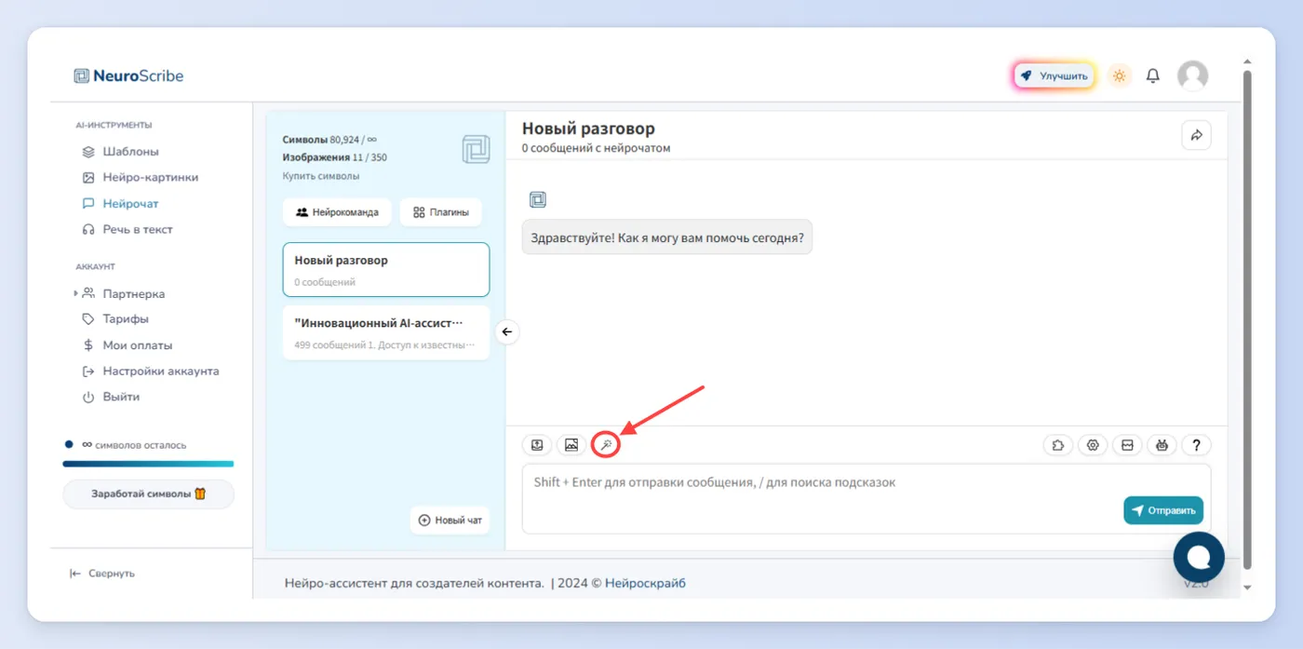The image size is (1303, 649).
Task: Open the Нейрокоманда button
Action: coord(337,212)
